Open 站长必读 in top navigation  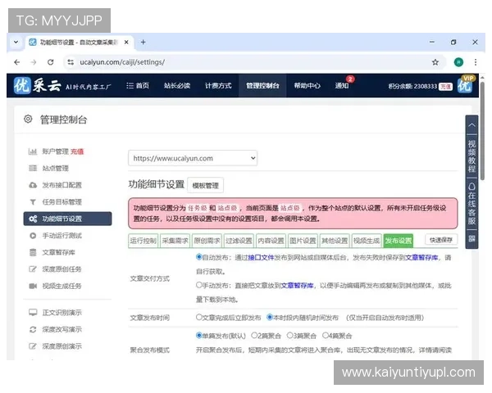coord(177,85)
